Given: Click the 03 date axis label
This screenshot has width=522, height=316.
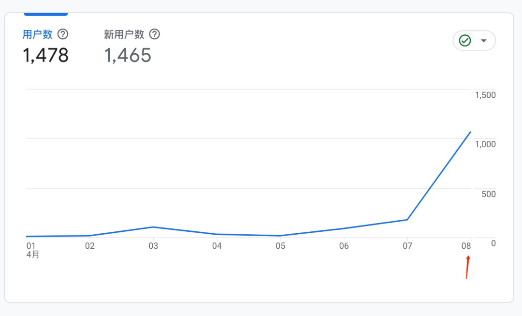Looking at the screenshot, I should [x=153, y=246].
